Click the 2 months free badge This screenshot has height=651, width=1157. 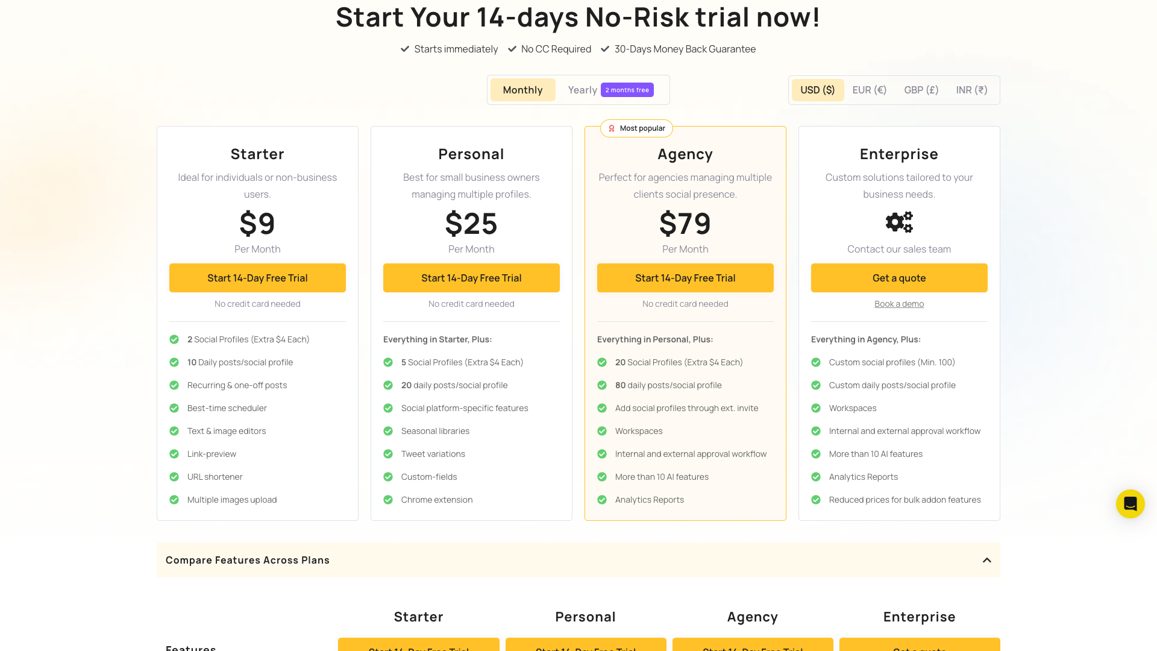tap(627, 89)
